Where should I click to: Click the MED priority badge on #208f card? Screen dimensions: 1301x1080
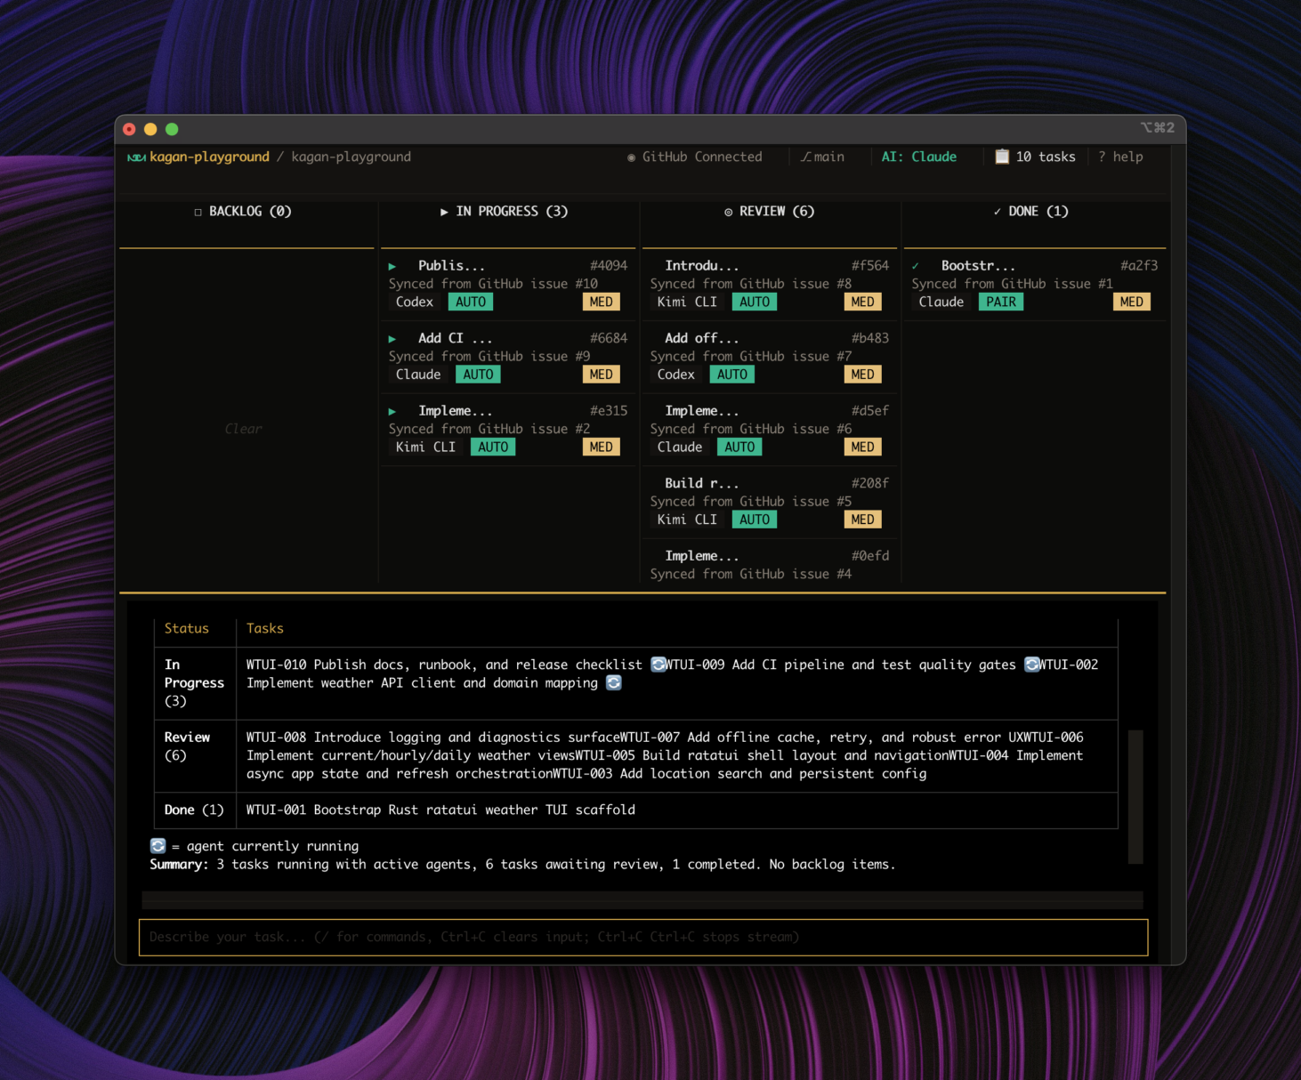863,520
